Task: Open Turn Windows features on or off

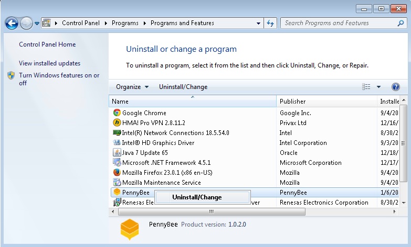Action: (x=59, y=79)
